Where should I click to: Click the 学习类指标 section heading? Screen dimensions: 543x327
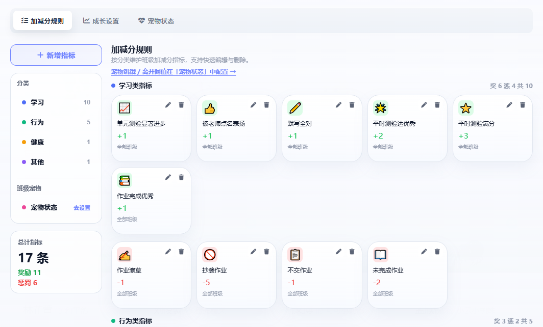click(x=135, y=86)
